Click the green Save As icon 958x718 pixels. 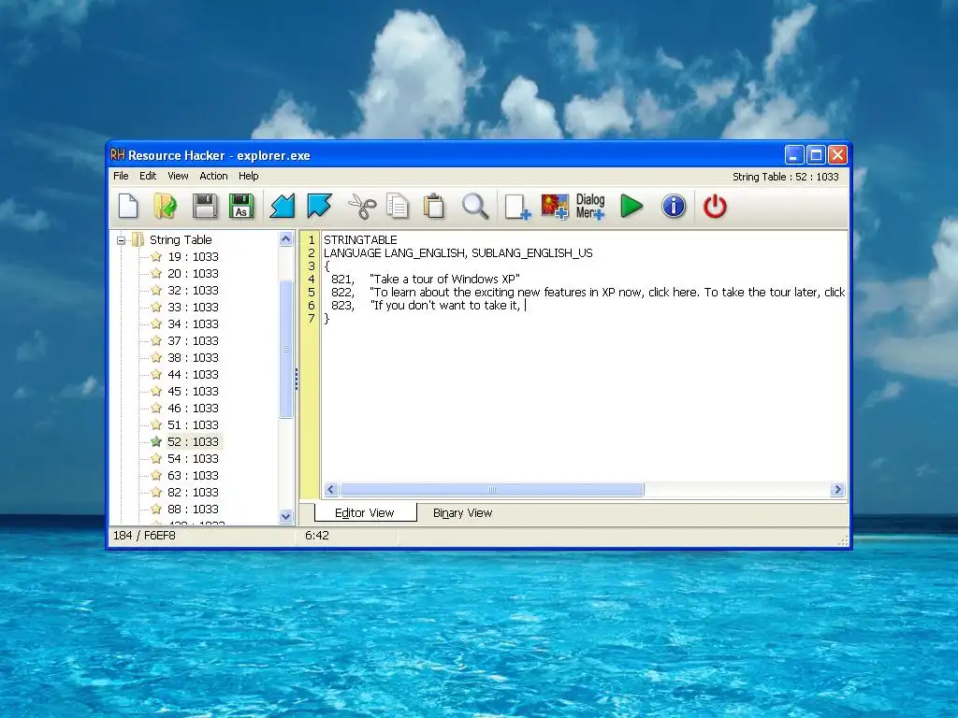pos(241,206)
